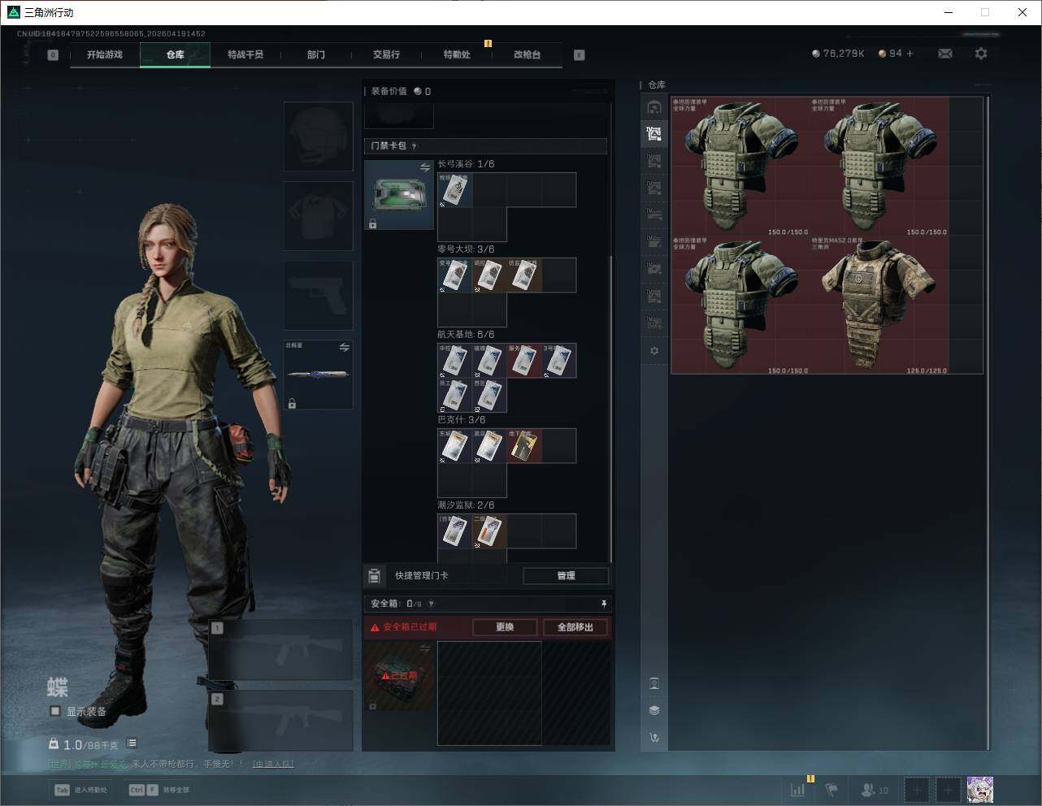
Task: Click the 装备价值 equipment value label
Action: coord(389,92)
